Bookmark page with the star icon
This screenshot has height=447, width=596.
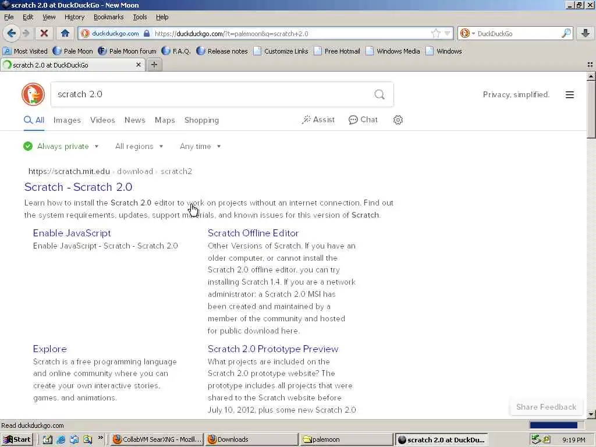[x=435, y=33]
